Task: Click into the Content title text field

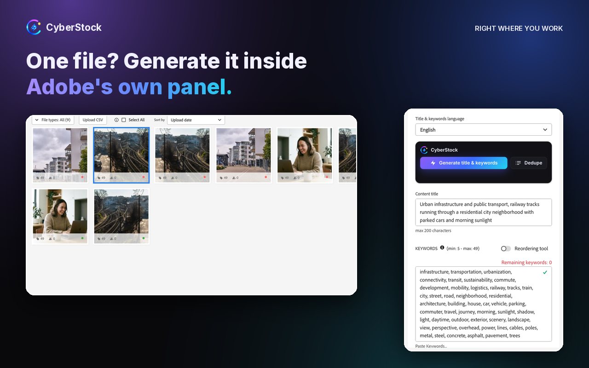Action: point(483,213)
